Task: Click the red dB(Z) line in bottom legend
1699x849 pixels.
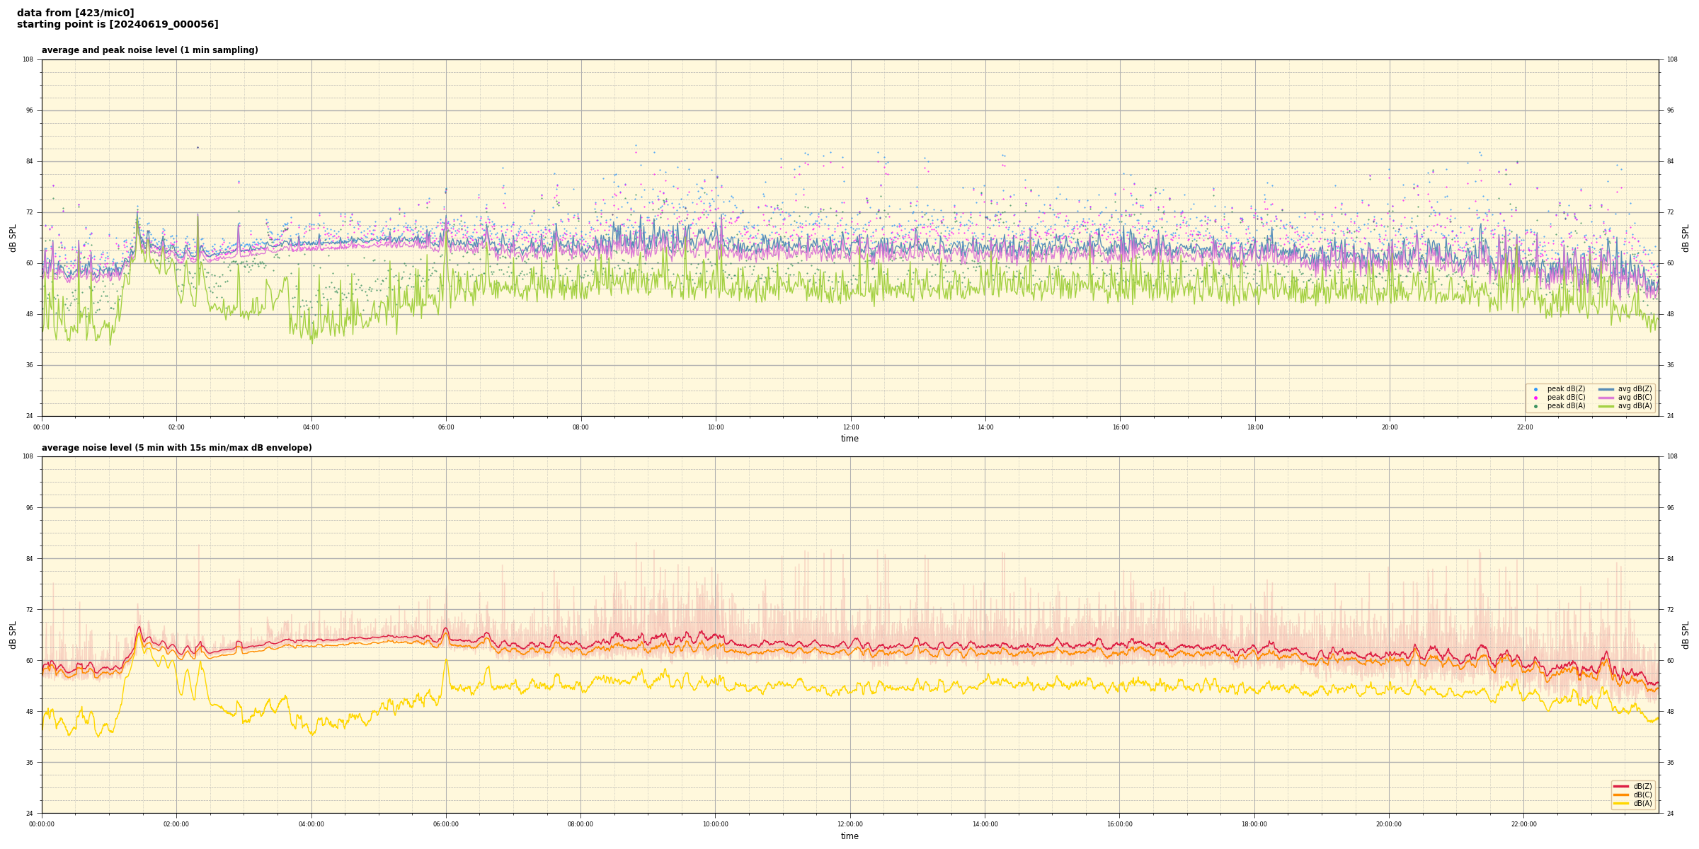Action: [x=1620, y=786]
